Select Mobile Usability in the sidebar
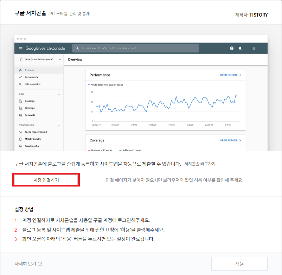The height and width of the screenshot is (275, 282). [x=39, y=139]
